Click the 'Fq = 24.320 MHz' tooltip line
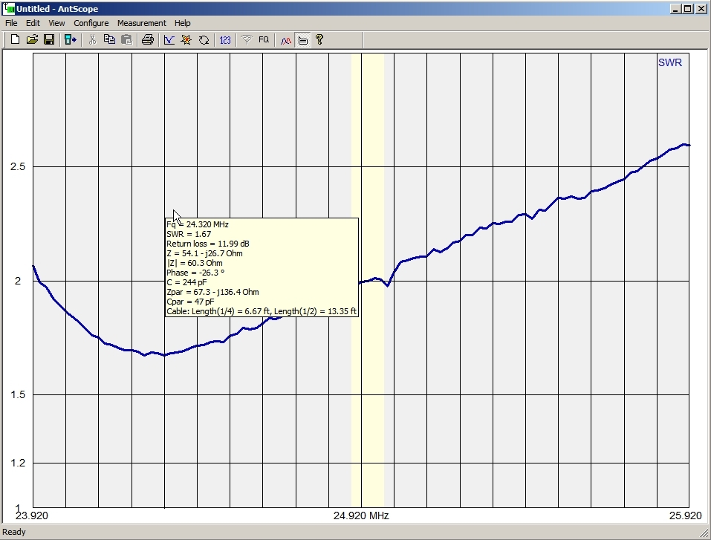Viewport: 711px width, 540px height. 197,224
